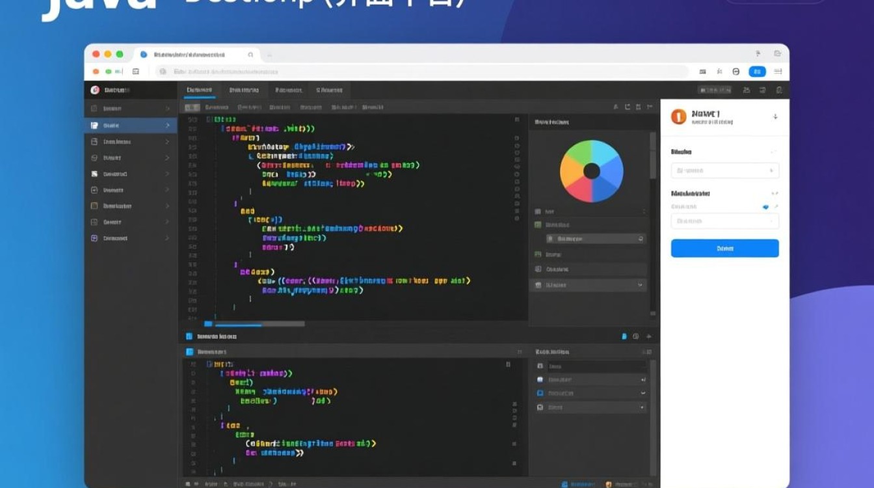874x488 pixels.
Task: Open the hamburger menu in the browser toolbar
Action: (x=778, y=72)
